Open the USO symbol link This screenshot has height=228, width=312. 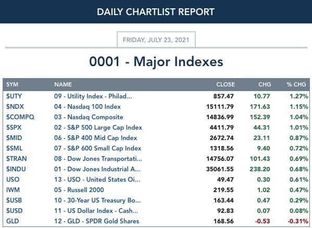13,180
